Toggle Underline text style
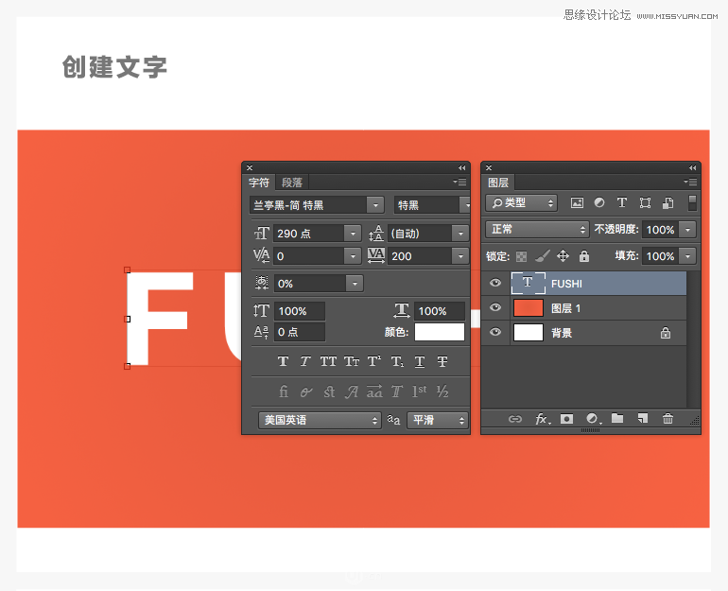Screen dimensions: 728x591 pos(420,361)
